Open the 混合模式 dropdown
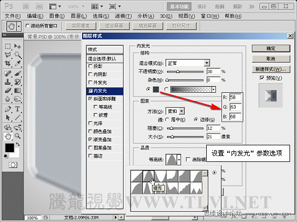This screenshot has width=297, height=222. point(207,63)
